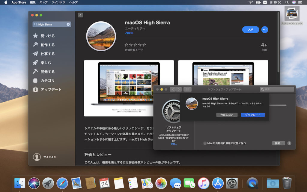307x192 pixels.
Task: Click the MacBook photos screenshot thumbnail
Action: [x=129, y=88]
